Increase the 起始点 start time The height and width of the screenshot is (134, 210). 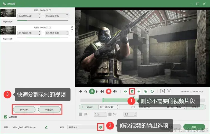[x=118, y=106]
